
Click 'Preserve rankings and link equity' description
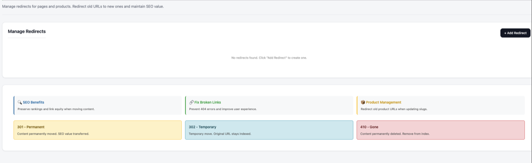(x=56, y=109)
